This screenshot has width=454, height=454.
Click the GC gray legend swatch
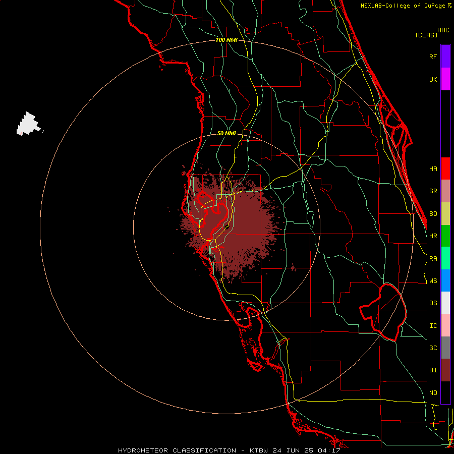point(445,348)
